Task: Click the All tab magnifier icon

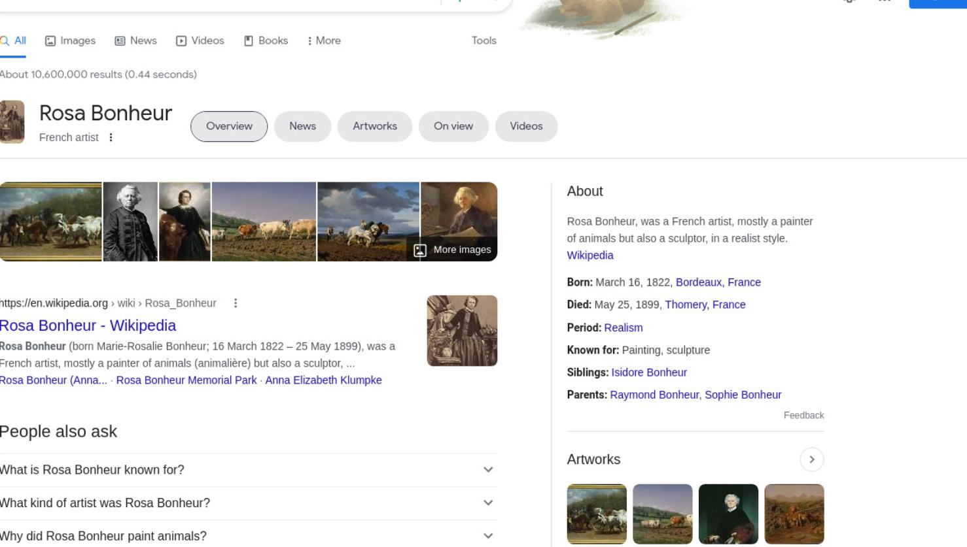Action: tap(5, 41)
